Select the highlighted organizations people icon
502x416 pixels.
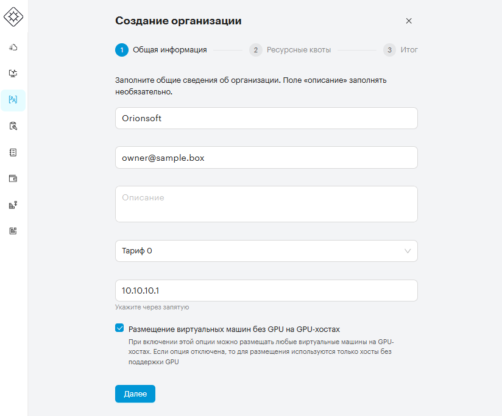coord(13,100)
